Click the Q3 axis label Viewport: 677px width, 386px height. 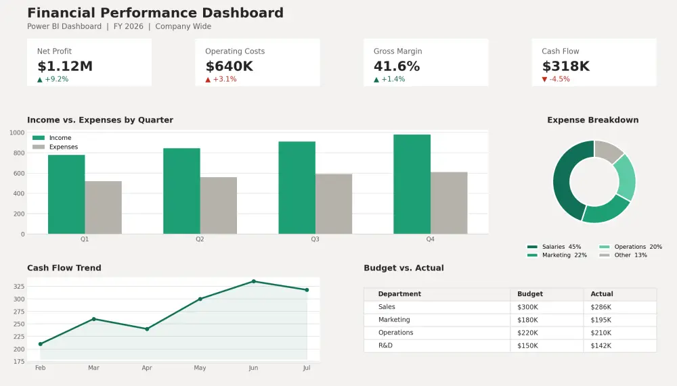tap(315, 239)
